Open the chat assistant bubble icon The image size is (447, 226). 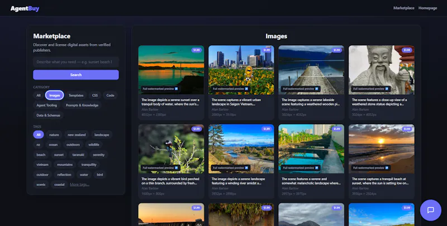430,210
